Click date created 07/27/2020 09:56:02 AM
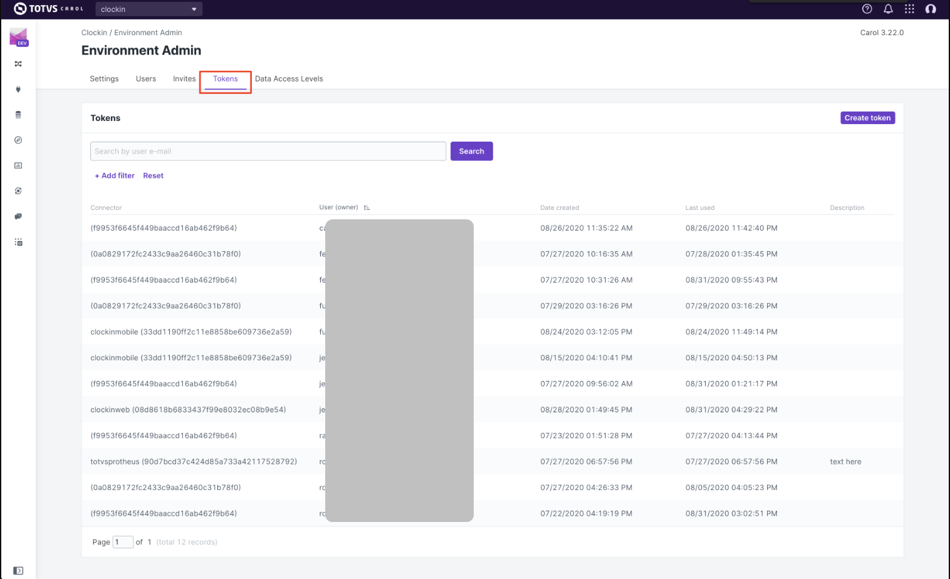 click(x=587, y=384)
